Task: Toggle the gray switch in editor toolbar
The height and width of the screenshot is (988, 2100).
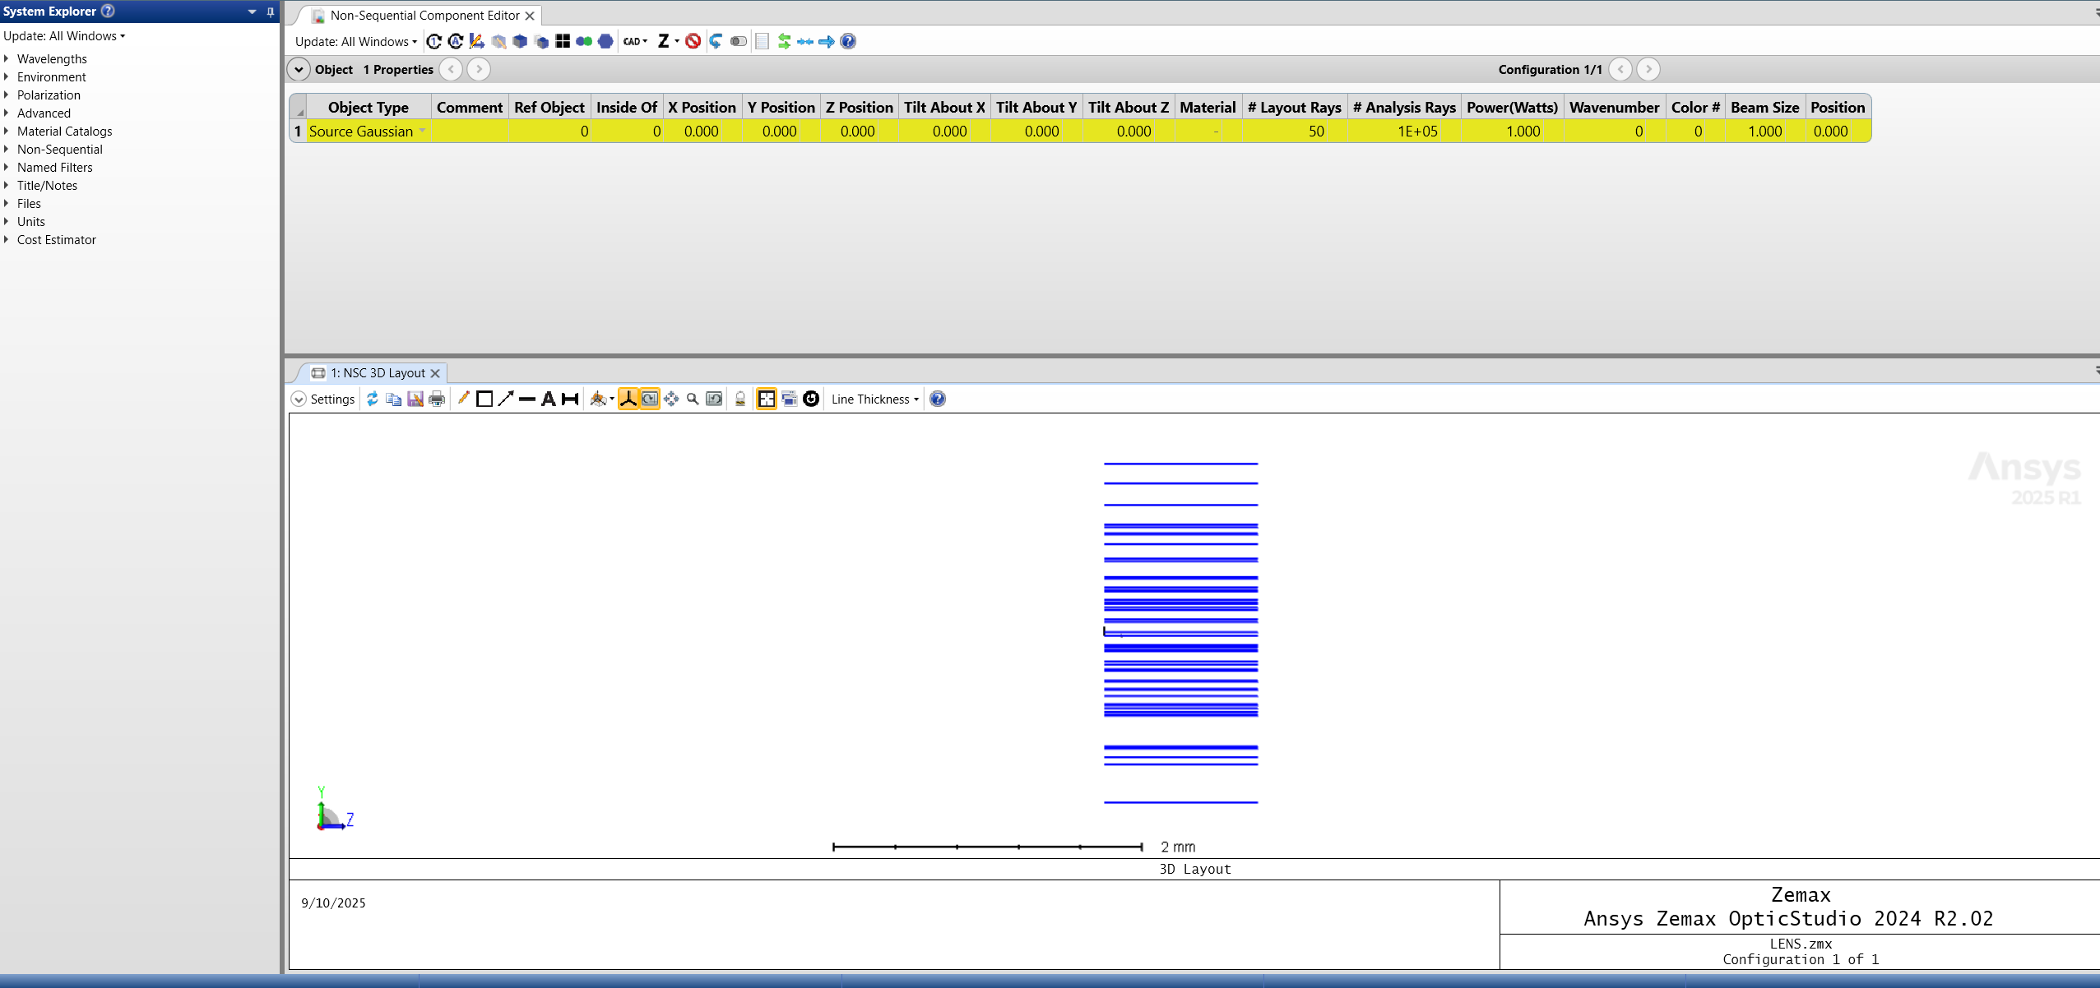Action: (738, 41)
